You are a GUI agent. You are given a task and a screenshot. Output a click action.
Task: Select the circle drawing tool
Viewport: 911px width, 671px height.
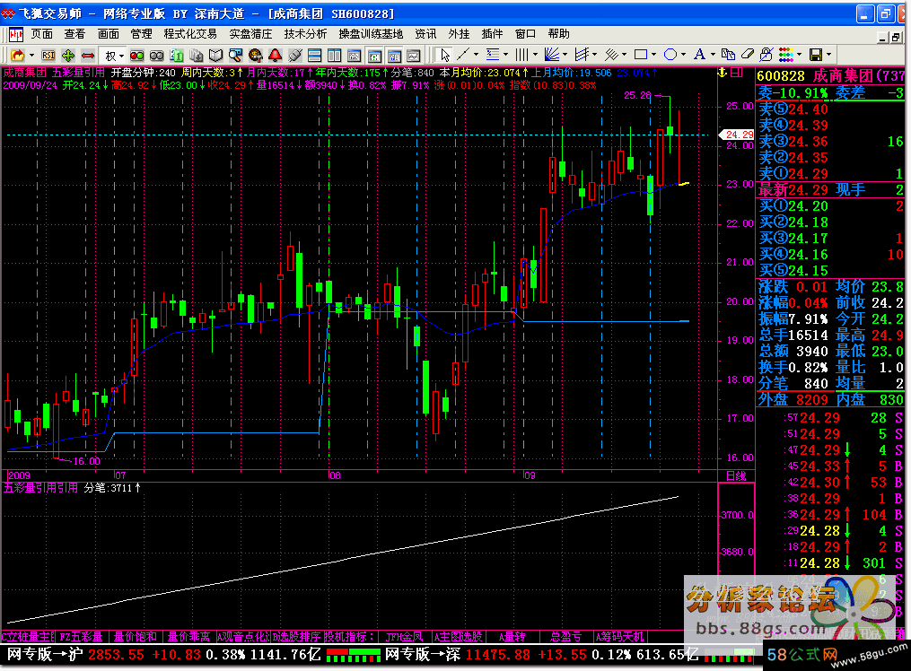coord(670,55)
